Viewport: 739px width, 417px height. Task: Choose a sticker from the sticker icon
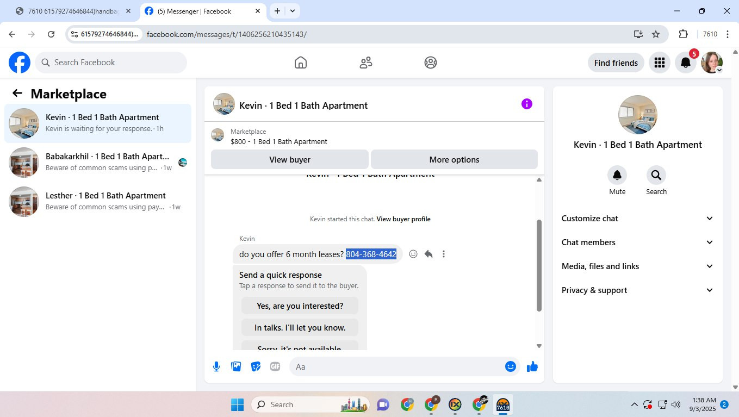click(x=256, y=366)
